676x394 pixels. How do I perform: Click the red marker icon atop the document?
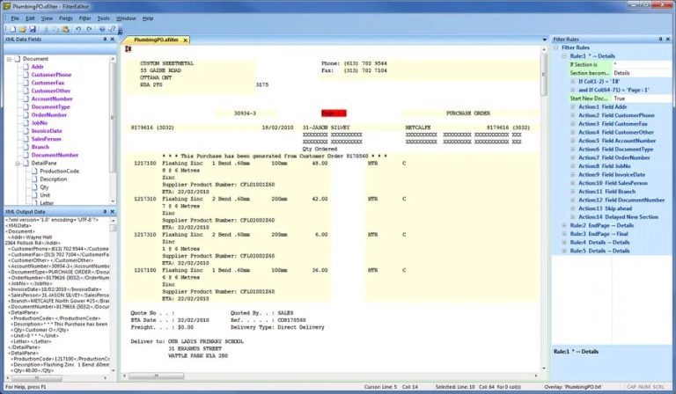(x=128, y=49)
